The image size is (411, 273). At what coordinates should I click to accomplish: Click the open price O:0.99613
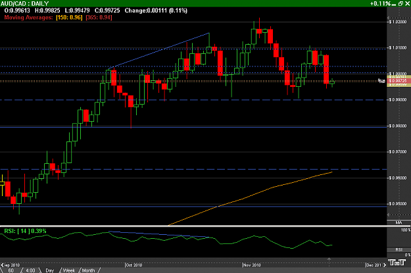click(x=17, y=11)
